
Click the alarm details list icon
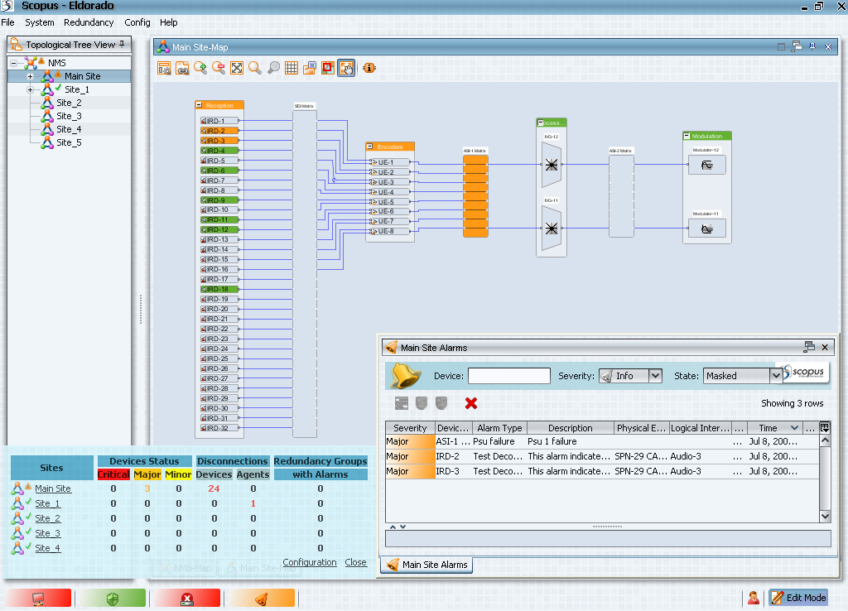(402, 403)
